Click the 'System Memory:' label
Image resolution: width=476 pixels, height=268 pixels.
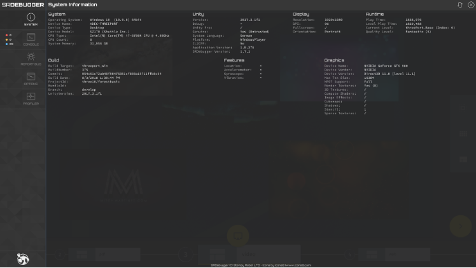click(62, 43)
